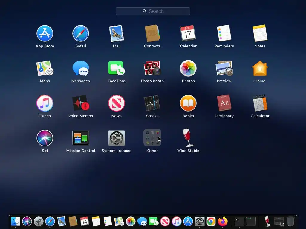
Task: Click FaceTime in the Dock
Action: point(154,222)
